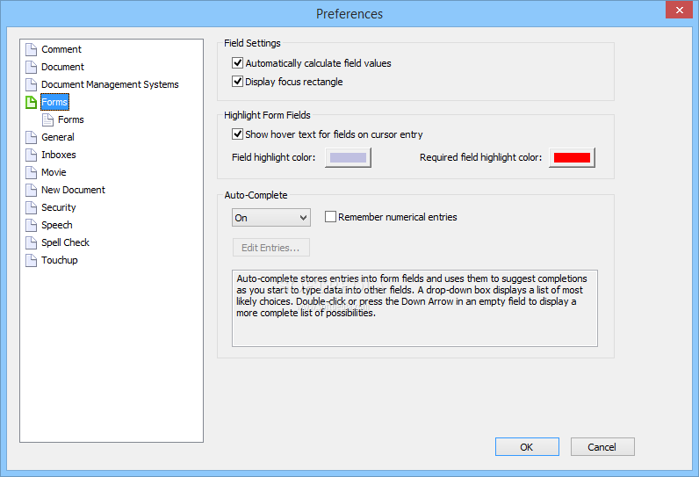Click the OK button
The height and width of the screenshot is (477, 699).
click(527, 446)
